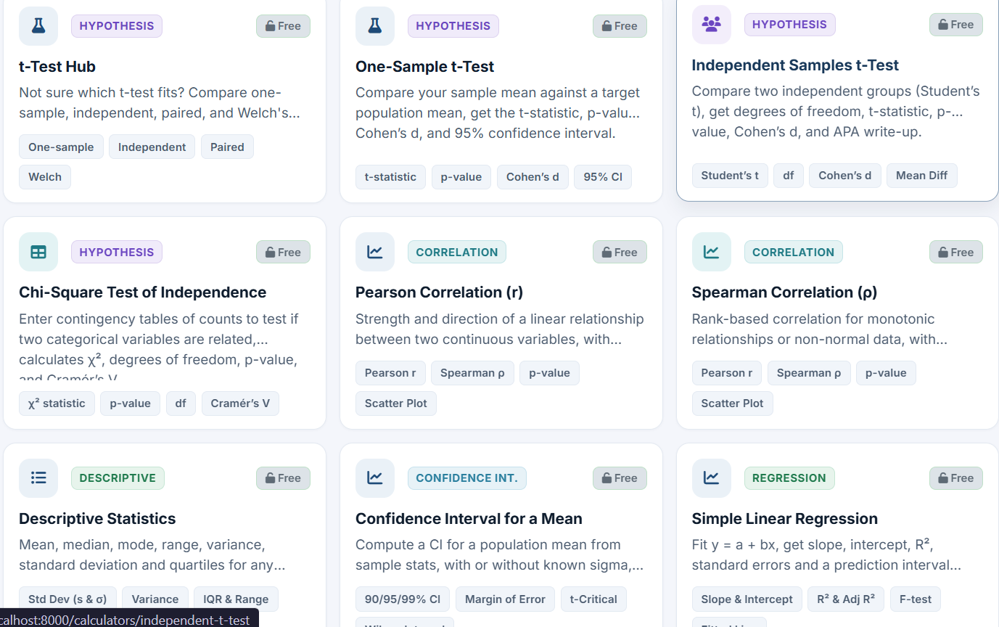This screenshot has height=627, width=999.
Task: Click the HYPOTHESIS badge on the t-Test Hub card
Action: coord(117,26)
